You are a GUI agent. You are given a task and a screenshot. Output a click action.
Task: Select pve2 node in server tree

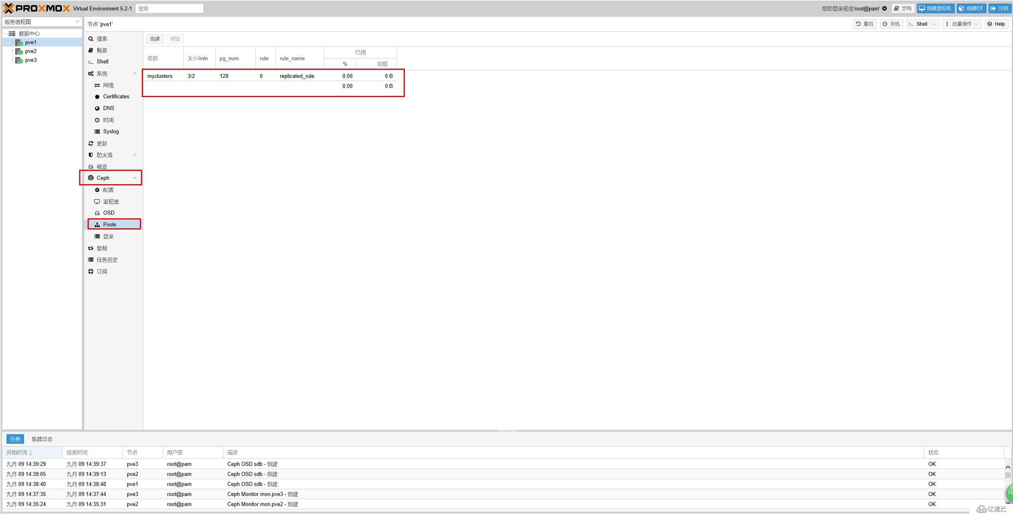click(x=31, y=51)
